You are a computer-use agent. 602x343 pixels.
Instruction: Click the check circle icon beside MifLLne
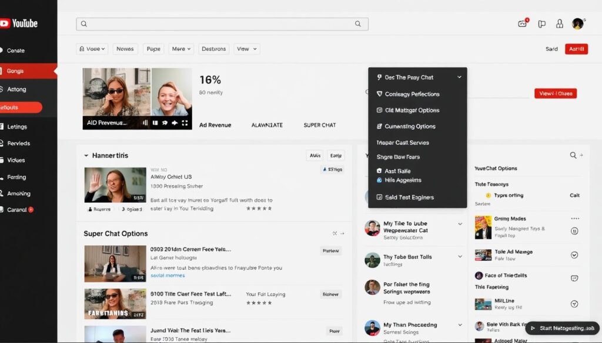[574, 304]
